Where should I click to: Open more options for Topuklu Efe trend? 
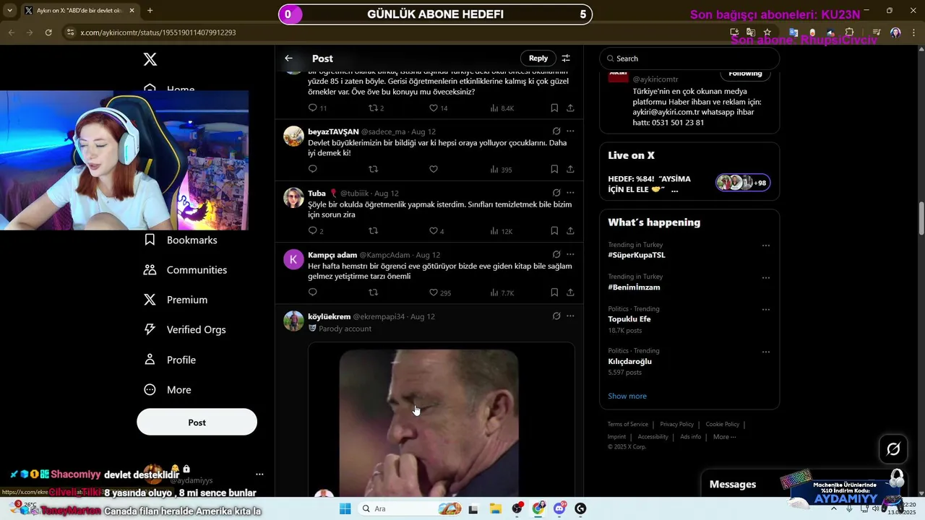pos(766,310)
